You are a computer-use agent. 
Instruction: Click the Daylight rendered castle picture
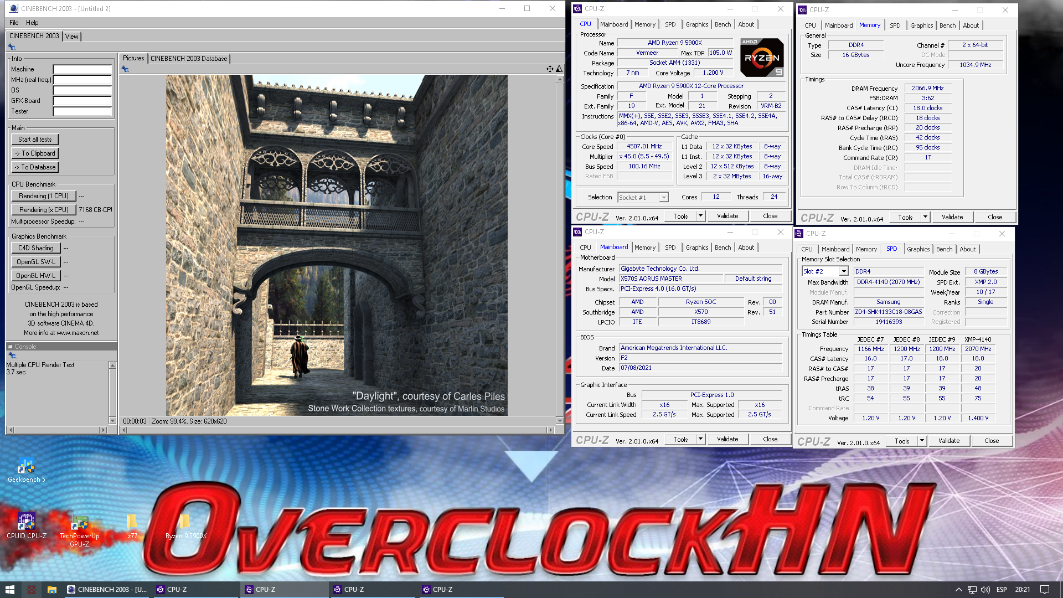coord(337,245)
